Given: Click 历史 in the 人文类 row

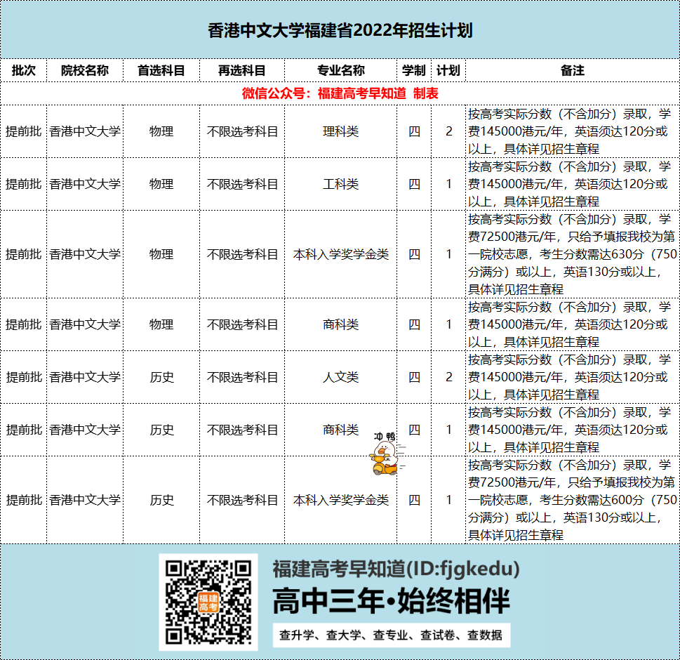Looking at the screenshot, I should [162, 377].
